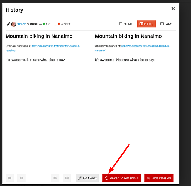This screenshot has height=186, width=191.
Task: Select the side-by-side HTML view
Action: point(146,24)
